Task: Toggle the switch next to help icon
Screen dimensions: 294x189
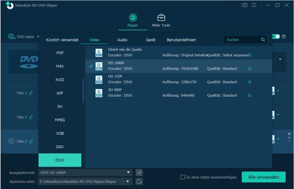Action: coord(276,37)
